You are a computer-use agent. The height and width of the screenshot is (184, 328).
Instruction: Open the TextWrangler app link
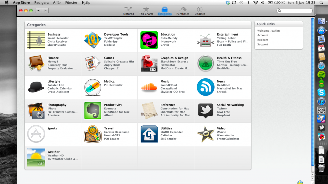coord(113,38)
